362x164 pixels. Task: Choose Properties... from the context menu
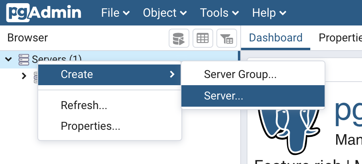pos(90,126)
